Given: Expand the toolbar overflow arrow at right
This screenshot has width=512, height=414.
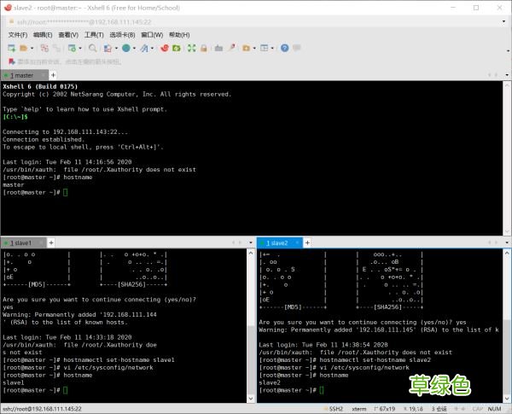Looking at the screenshot, I should pyautogui.click(x=508, y=50).
